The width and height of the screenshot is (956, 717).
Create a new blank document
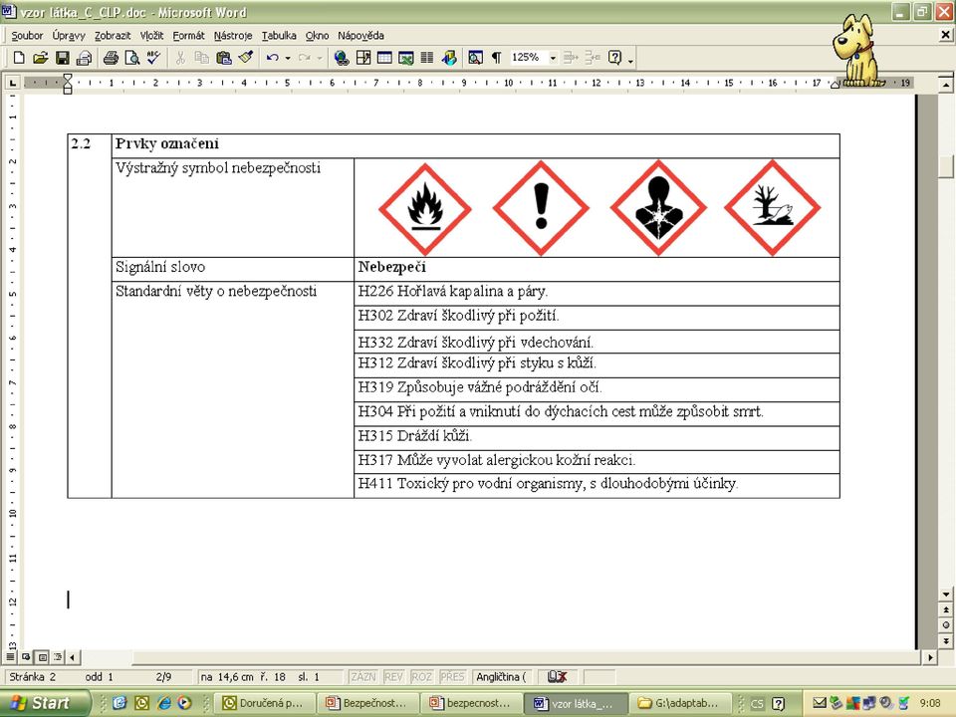point(19,58)
